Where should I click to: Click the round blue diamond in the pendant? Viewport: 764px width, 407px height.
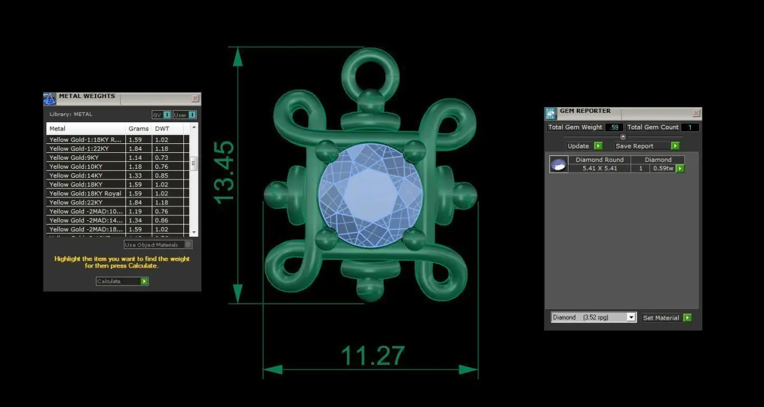click(x=371, y=195)
